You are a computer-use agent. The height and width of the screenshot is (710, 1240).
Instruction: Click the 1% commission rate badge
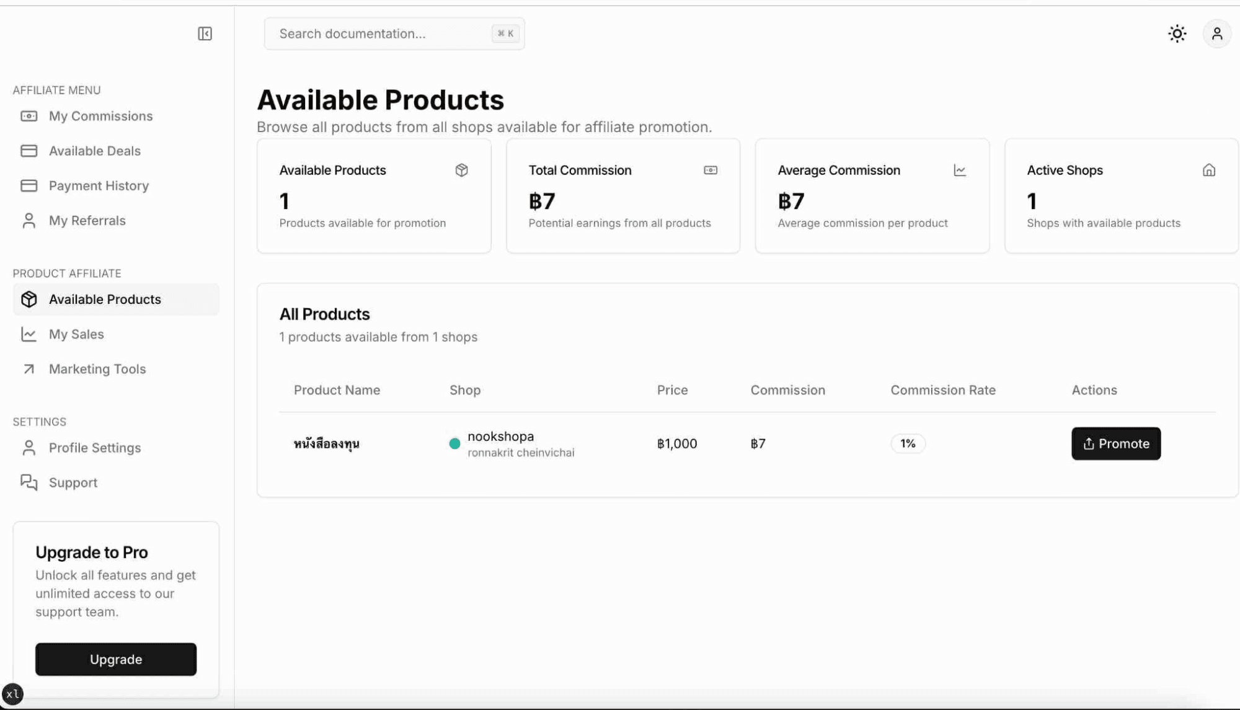pos(908,443)
